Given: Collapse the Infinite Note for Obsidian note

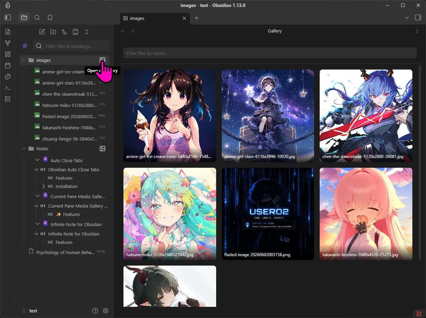Looking at the screenshot, I should (x=38, y=224).
